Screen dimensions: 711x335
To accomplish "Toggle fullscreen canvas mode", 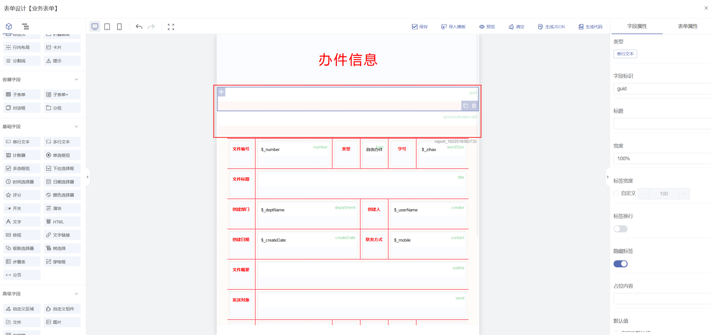I will click(x=171, y=27).
